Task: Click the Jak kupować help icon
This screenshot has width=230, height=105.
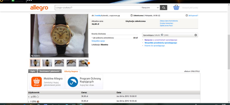Action: pyautogui.click(x=186, y=15)
